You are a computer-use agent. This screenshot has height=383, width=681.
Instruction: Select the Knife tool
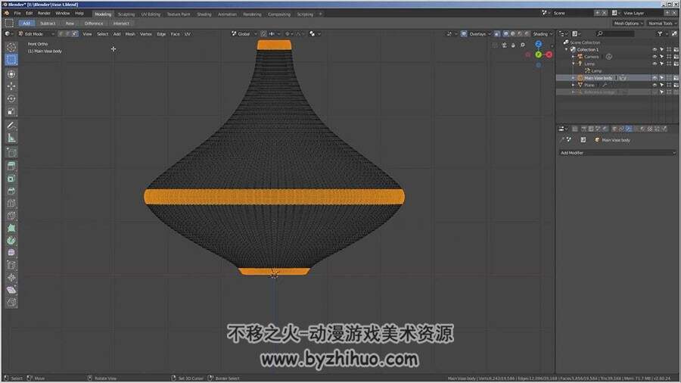point(11,216)
